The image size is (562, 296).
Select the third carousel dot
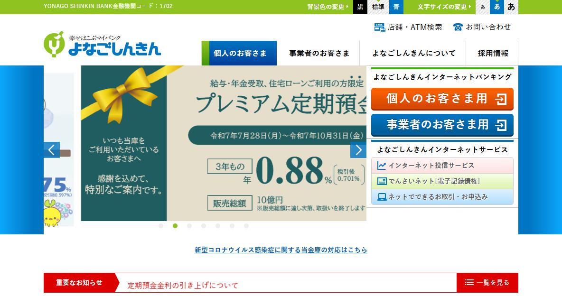pyautogui.click(x=189, y=226)
